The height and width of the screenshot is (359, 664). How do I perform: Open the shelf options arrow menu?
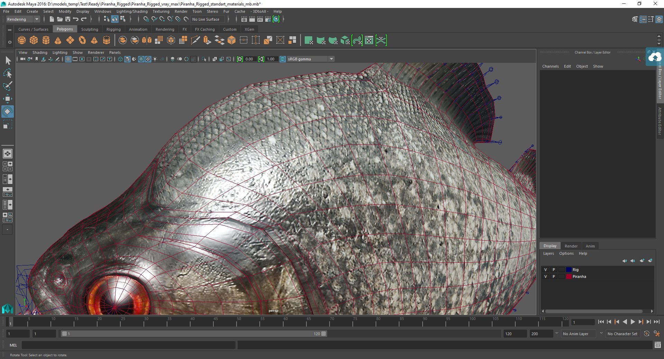coord(10,42)
